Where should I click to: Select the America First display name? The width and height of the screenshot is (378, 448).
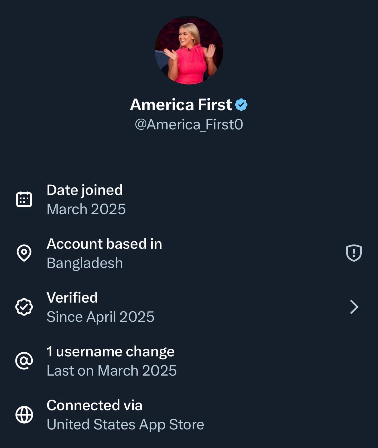coord(181,104)
